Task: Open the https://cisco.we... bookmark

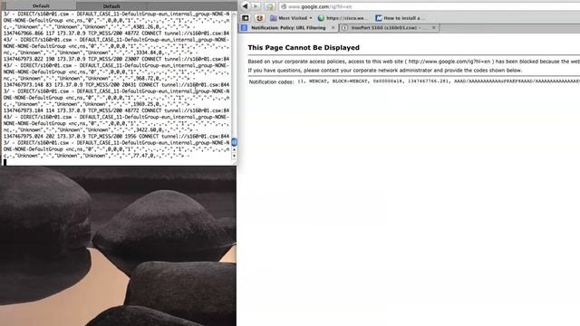Action: pyautogui.click(x=343, y=18)
